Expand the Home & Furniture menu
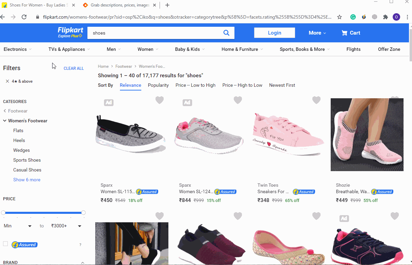The height and width of the screenshot is (265, 412). [242, 49]
